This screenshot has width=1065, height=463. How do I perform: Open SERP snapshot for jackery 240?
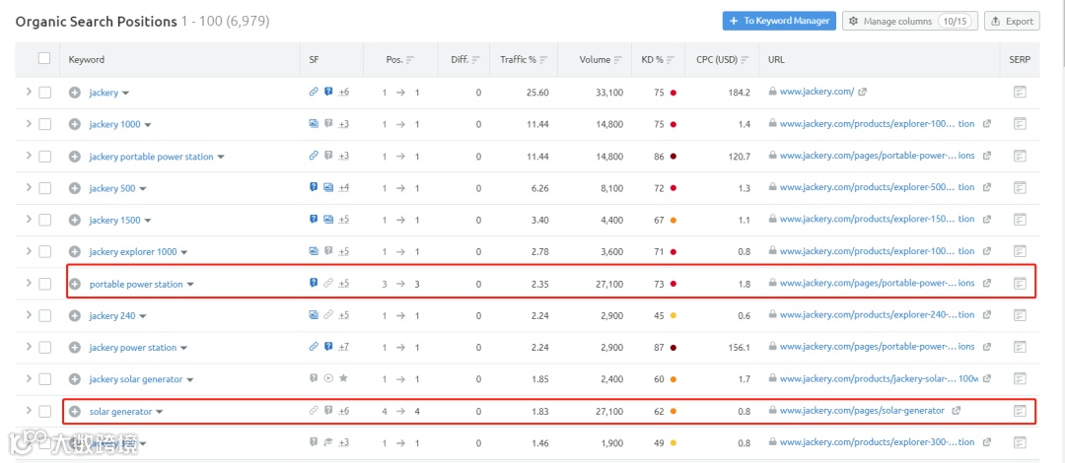click(1019, 315)
